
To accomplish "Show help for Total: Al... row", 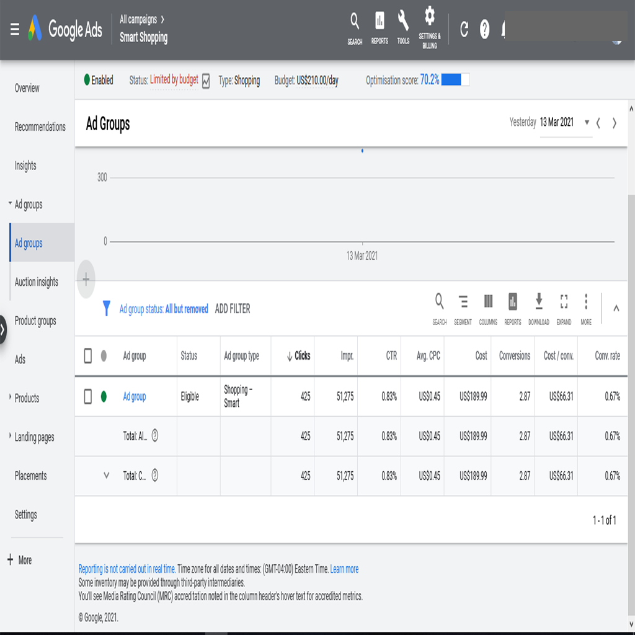I will tap(154, 436).
